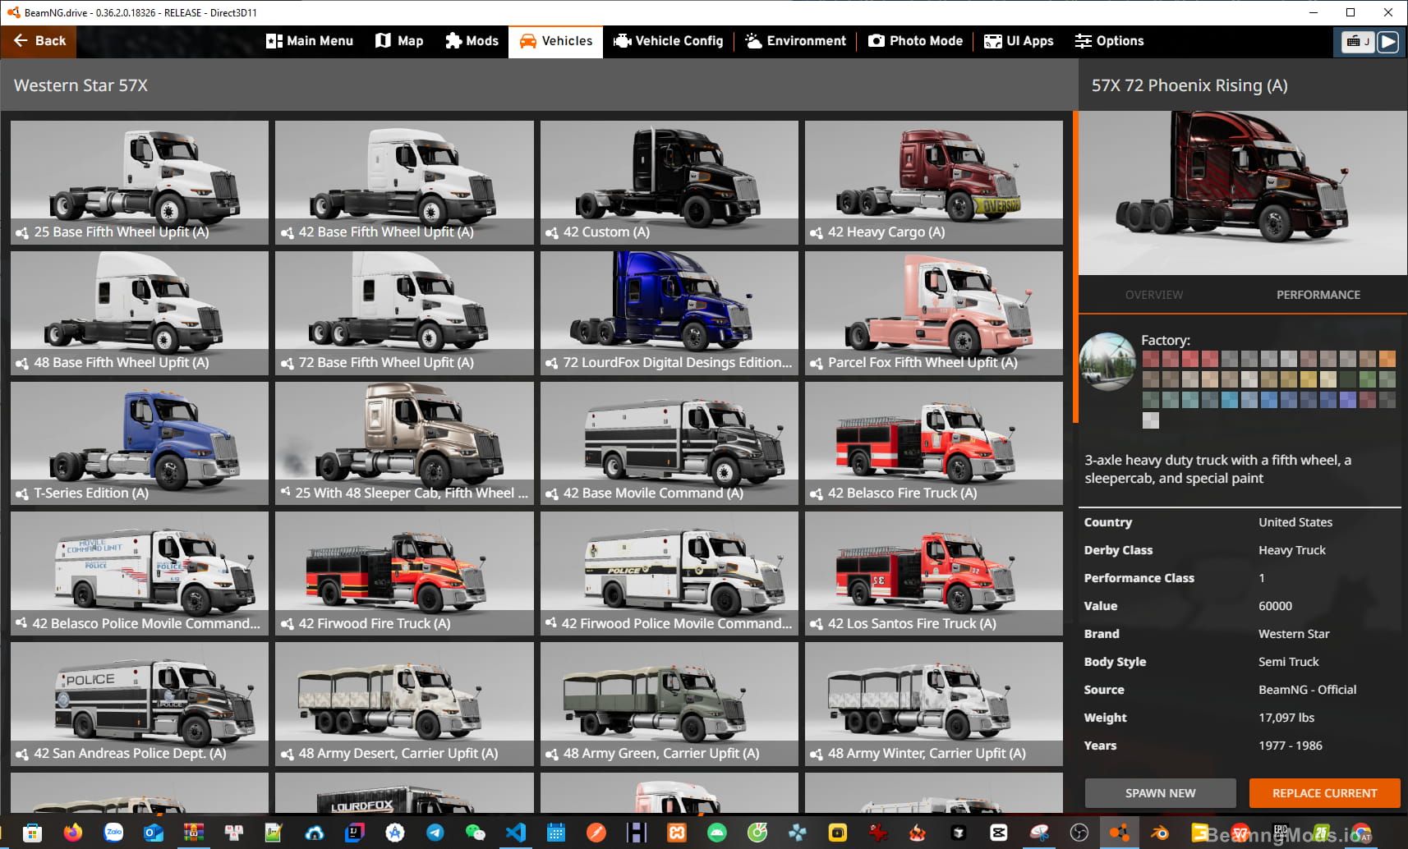Switch to the PERFORMANCE tab
The width and height of the screenshot is (1408, 849).
[1318, 295]
